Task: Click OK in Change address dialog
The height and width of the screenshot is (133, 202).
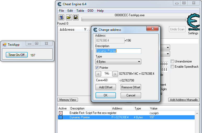Action: (x=106, y=95)
